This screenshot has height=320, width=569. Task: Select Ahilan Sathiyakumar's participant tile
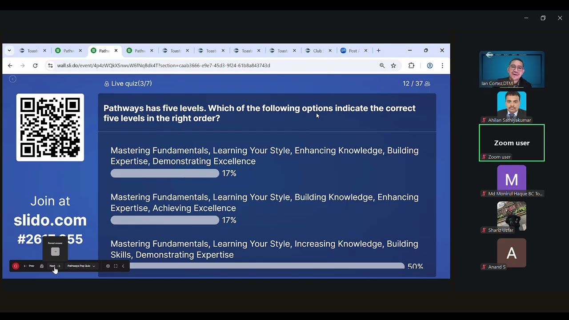[512, 107]
